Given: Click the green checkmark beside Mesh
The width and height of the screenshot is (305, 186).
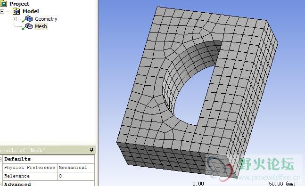Looking at the screenshot, I should pos(24,28).
